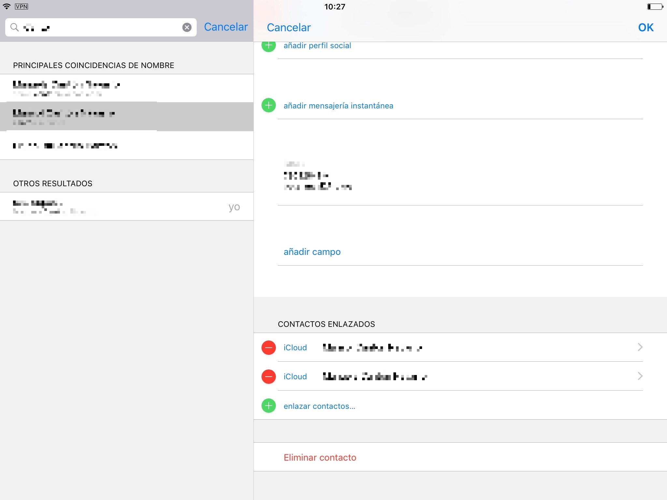Confirm edits with OK
The height and width of the screenshot is (500, 667).
646,28
